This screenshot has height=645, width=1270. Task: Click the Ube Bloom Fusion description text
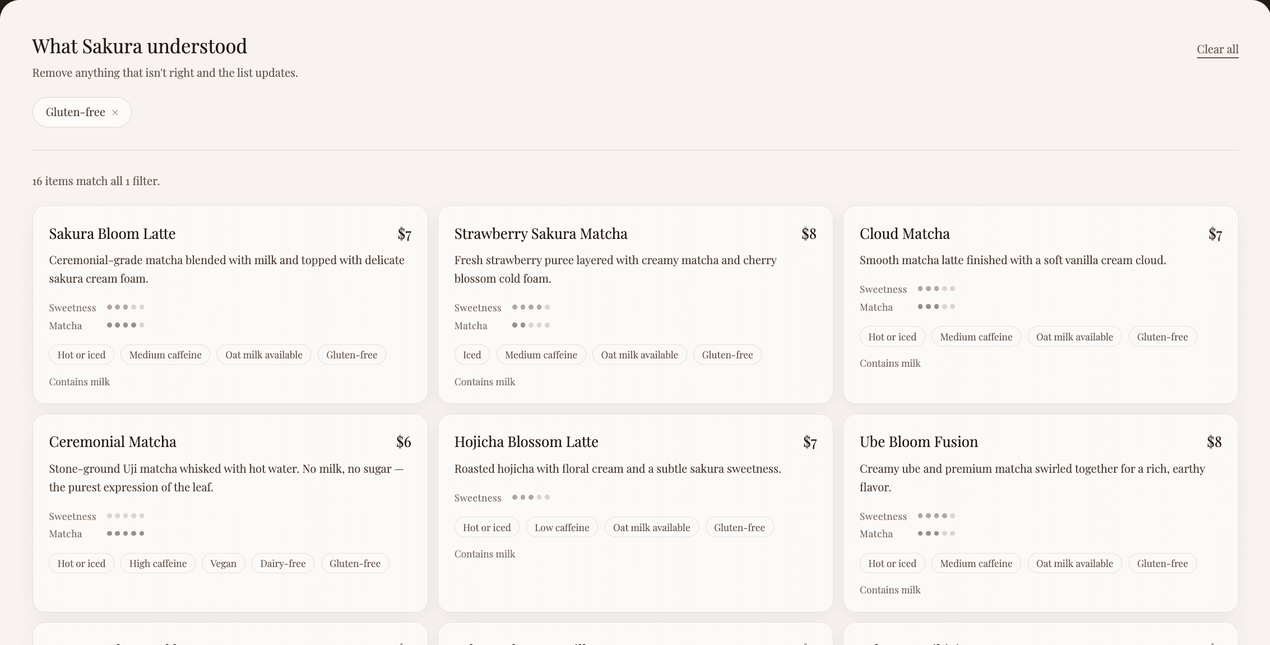(1032, 478)
